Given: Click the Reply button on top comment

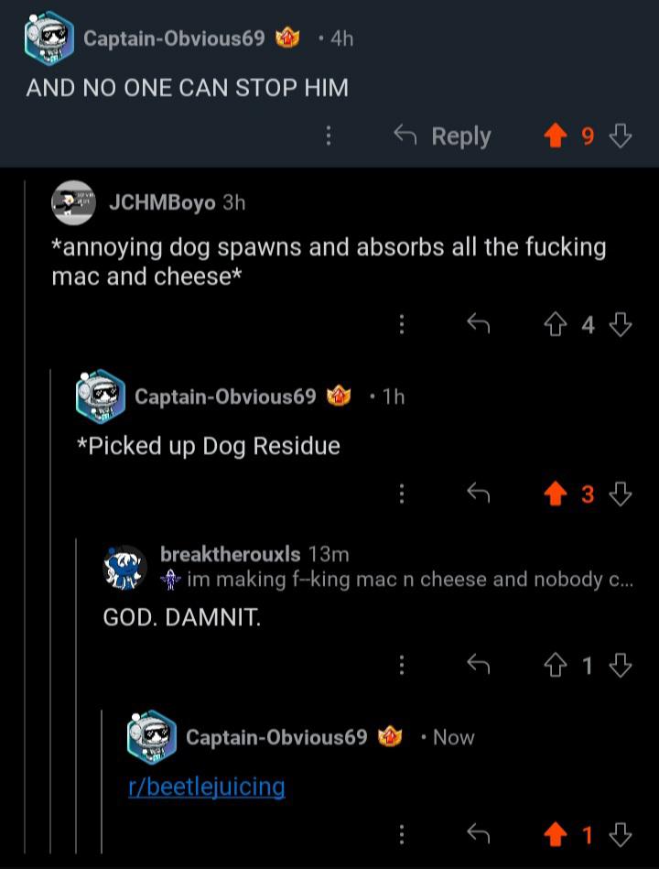Looking at the screenshot, I should click(442, 136).
